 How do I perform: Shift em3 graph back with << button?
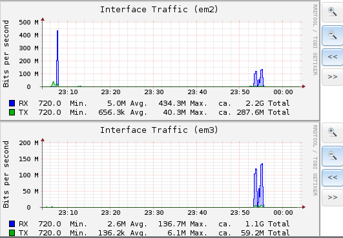tap(332, 177)
